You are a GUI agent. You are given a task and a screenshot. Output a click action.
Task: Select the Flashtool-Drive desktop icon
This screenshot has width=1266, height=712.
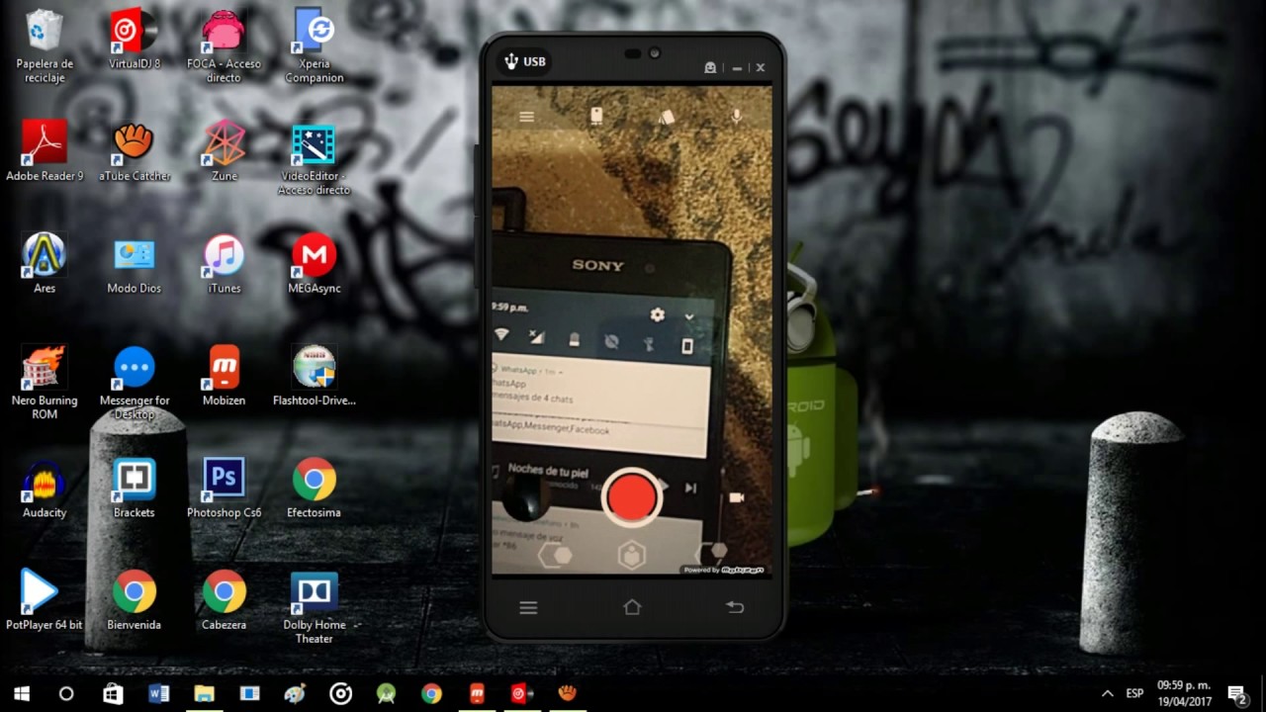click(315, 376)
